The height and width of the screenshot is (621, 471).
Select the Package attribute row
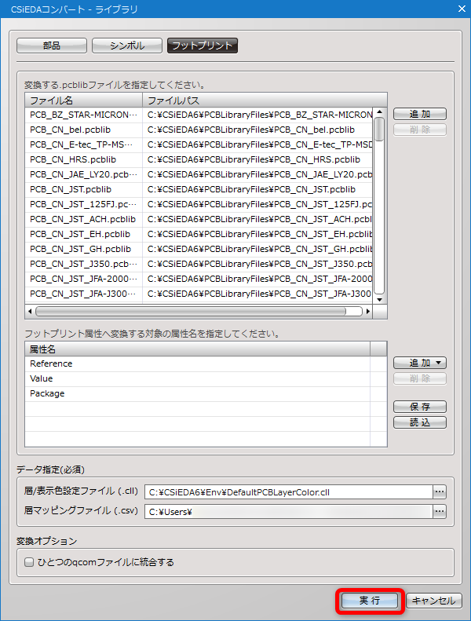click(x=198, y=393)
